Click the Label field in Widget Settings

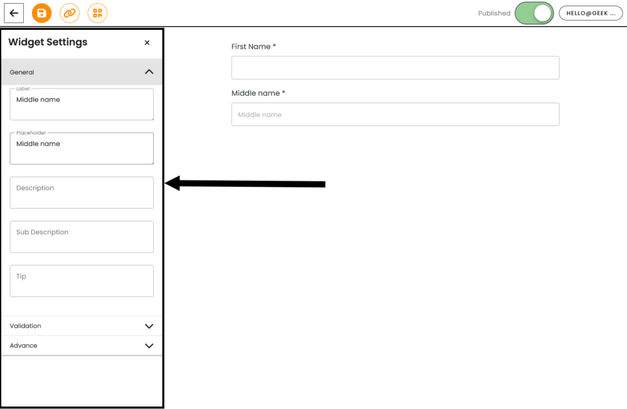tap(81, 105)
